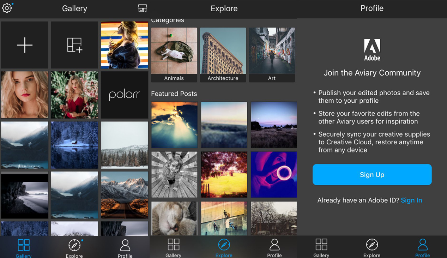Screen dimensions: 447x258
Task: Click the blue Sign Up button
Action: tap(372, 175)
